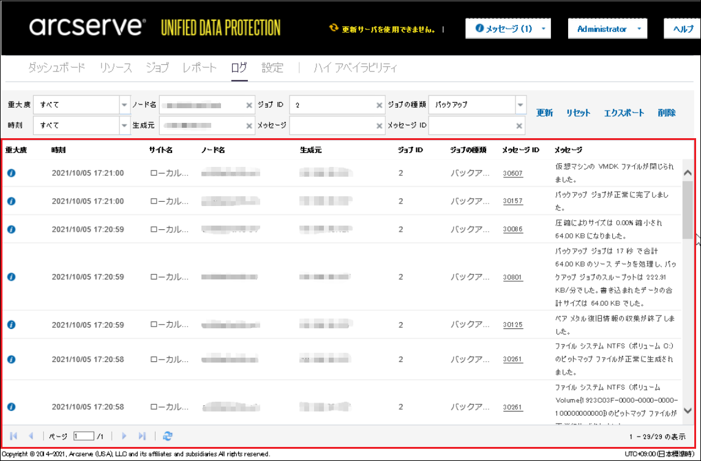Click the previous page arrow icon
701x461 pixels.
tap(31, 436)
